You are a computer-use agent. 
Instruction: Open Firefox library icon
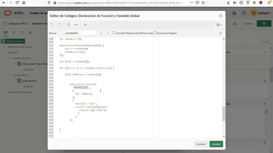tap(235, 3)
